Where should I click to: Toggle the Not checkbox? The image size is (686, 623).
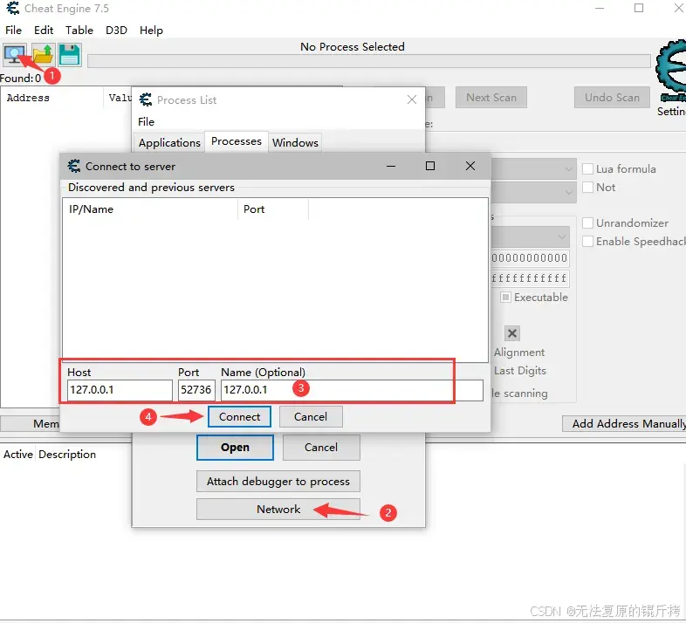click(588, 188)
